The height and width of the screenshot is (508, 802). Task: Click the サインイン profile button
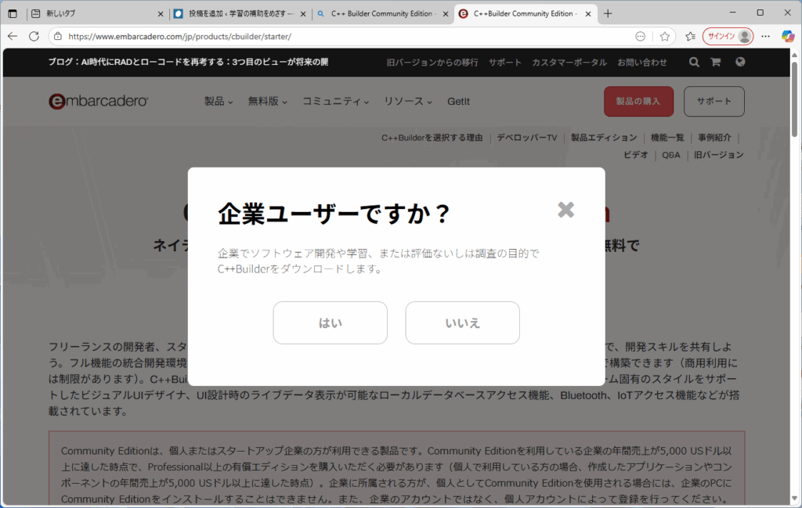pos(728,36)
